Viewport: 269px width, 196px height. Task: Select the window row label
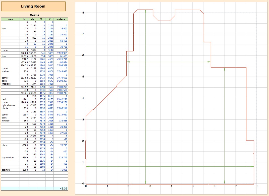pos(6,121)
